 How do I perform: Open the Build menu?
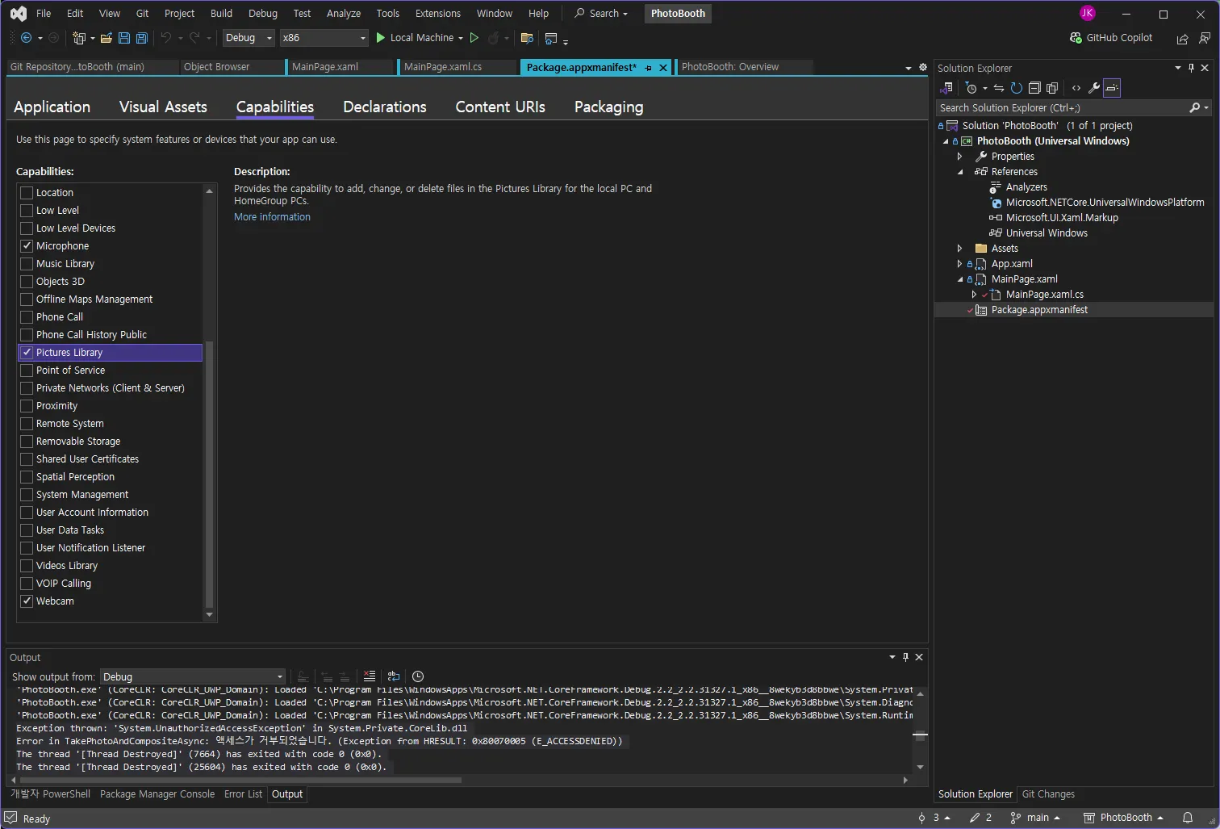[221, 14]
